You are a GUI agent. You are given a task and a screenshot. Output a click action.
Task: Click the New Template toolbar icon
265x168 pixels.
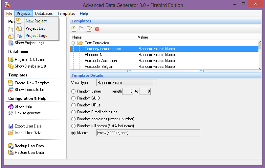point(74,29)
